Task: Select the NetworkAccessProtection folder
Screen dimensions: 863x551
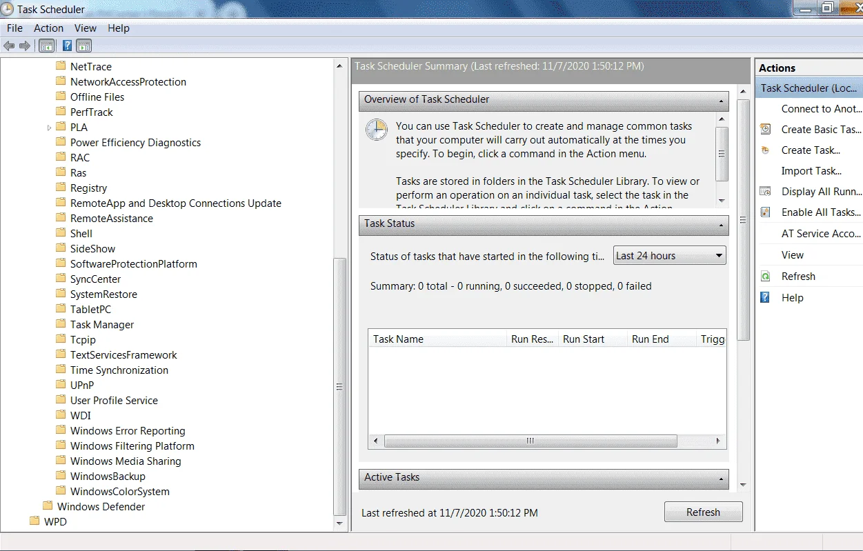Action: (x=128, y=81)
